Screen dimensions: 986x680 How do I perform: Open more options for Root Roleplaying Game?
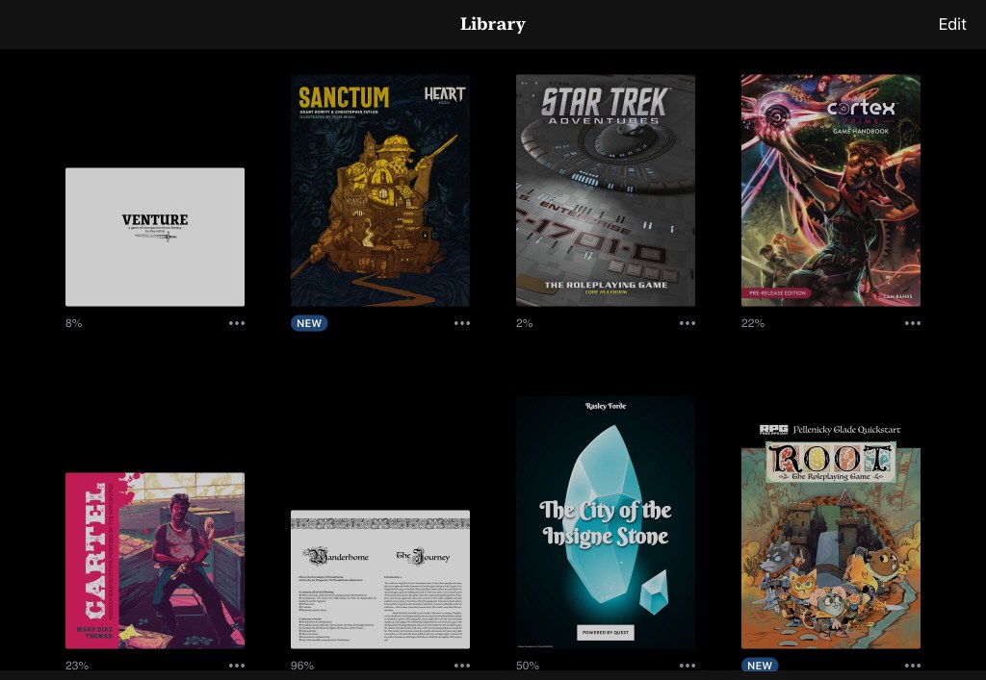point(913,665)
